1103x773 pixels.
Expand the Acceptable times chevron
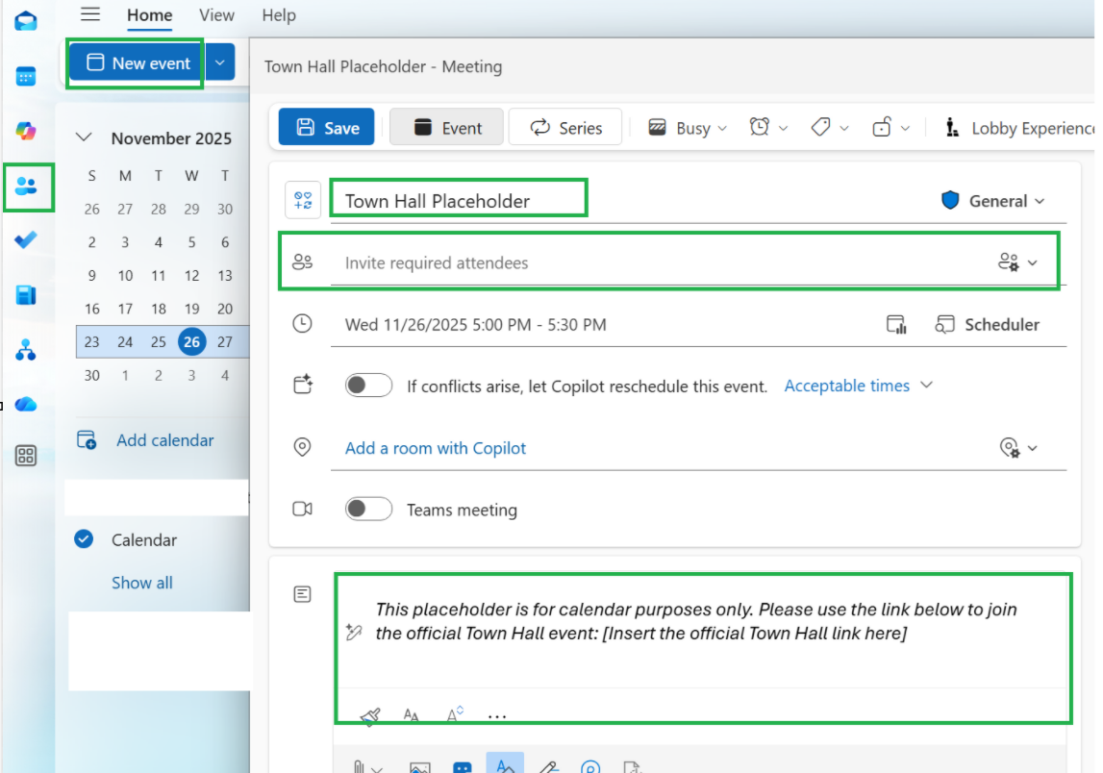point(926,385)
